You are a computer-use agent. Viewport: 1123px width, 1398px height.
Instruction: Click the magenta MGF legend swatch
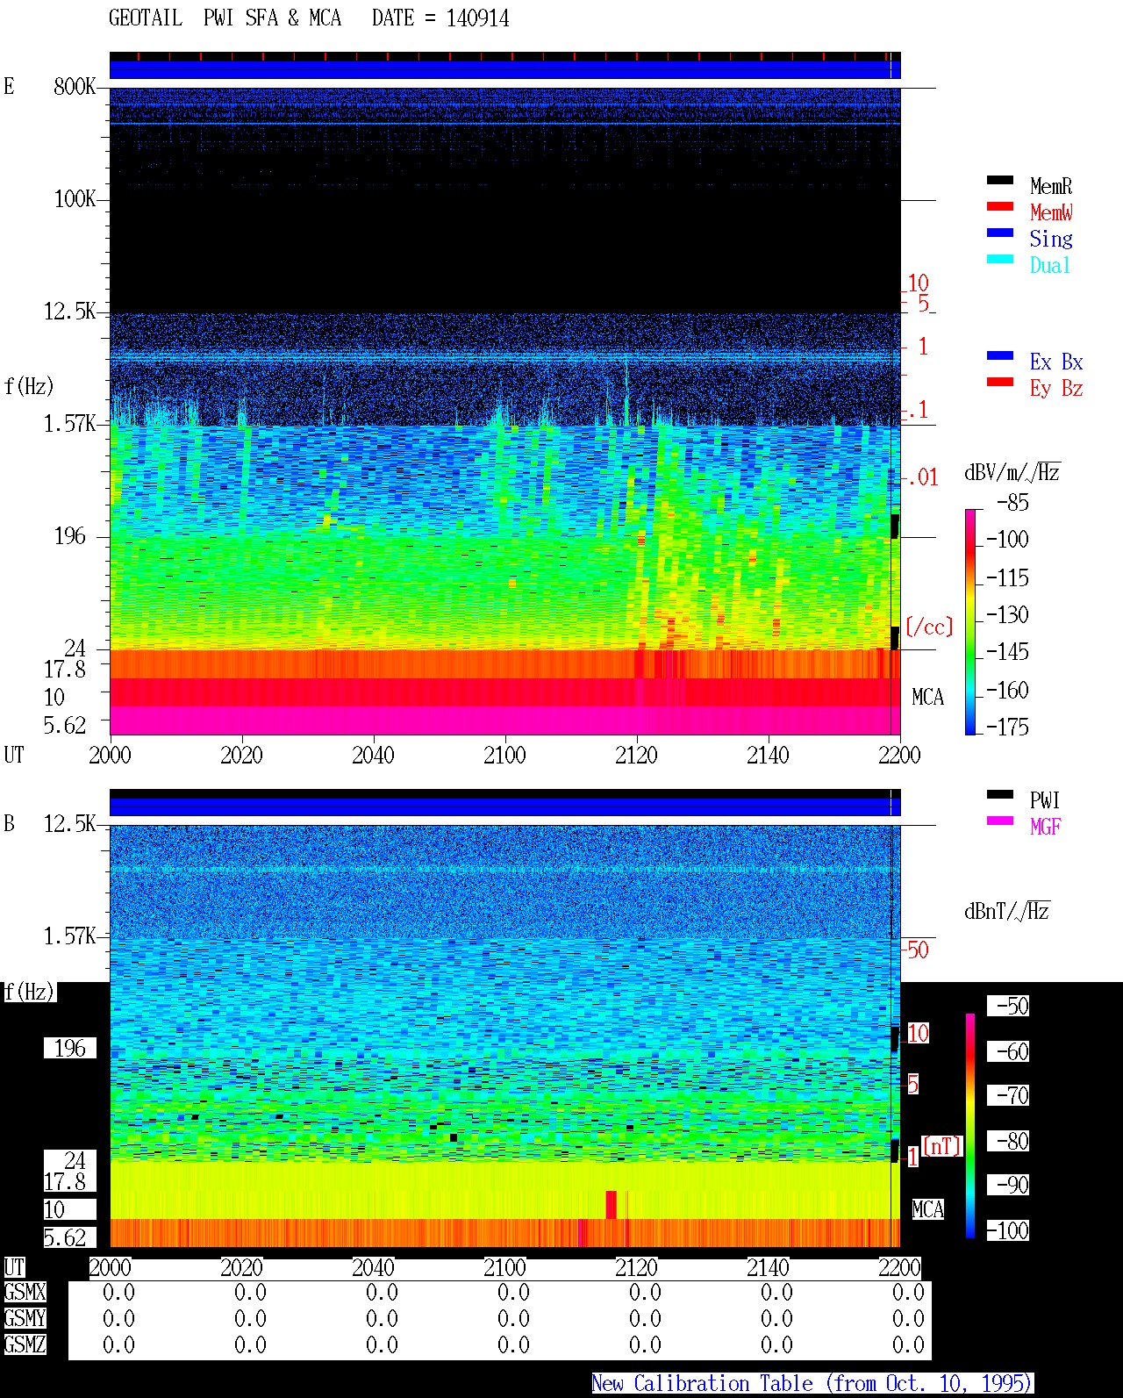(1000, 821)
